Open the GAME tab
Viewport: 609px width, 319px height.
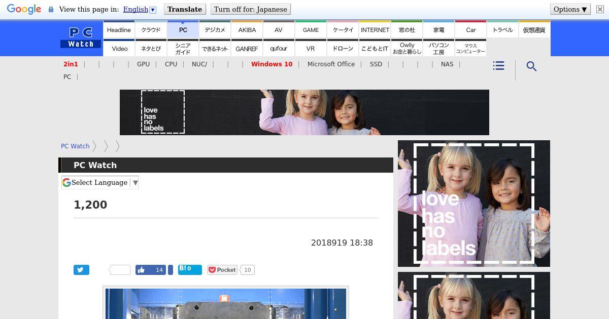pos(311,30)
